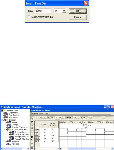Image resolution: width=114 pixels, height=150 pixels.
Task: Open Complete 1/0-Value Coverage report
Action: (x=22, y=134)
